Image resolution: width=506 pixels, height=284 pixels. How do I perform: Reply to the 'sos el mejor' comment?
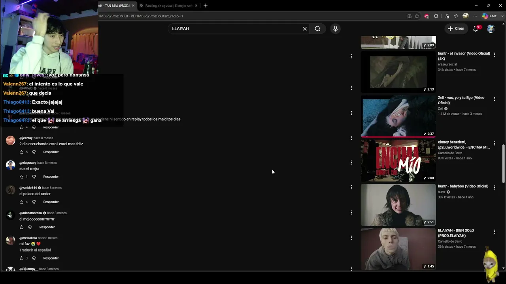(x=51, y=177)
